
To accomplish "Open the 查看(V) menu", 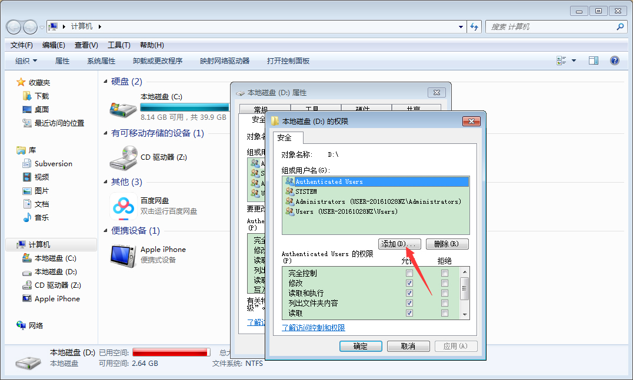I will point(85,45).
